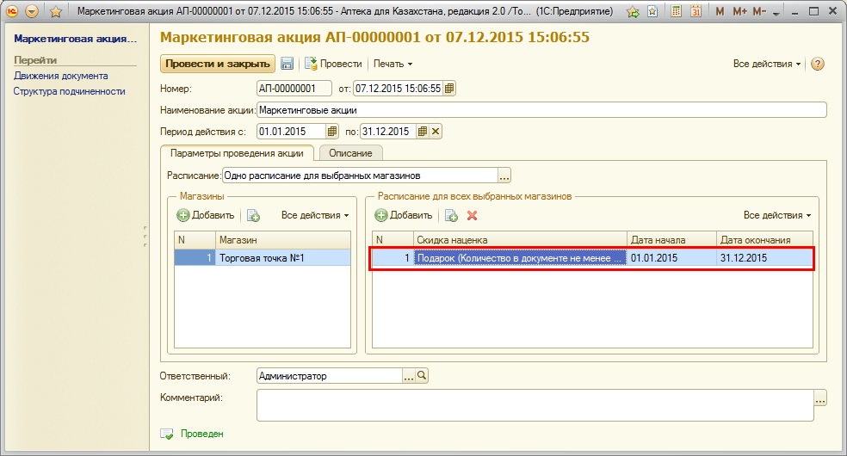Open the calculator icon in title bar
847x456 pixels.
(x=677, y=12)
